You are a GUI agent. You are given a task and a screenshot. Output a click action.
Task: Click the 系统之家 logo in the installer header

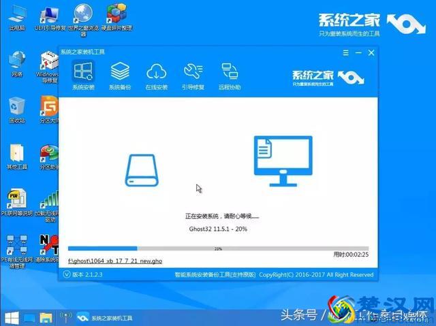tap(328, 78)
